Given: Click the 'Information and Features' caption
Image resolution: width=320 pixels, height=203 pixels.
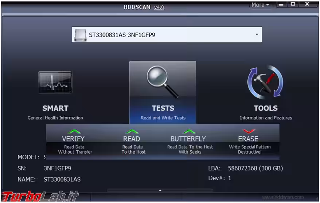Looking at the screenshot, I should tap(266, 118).
